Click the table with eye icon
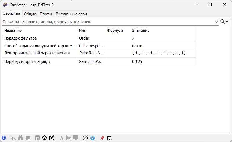The image size is (232, 142). pos(109,138)
